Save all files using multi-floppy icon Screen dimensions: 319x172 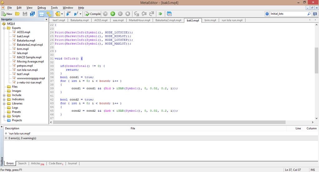(x=32, y=14)
